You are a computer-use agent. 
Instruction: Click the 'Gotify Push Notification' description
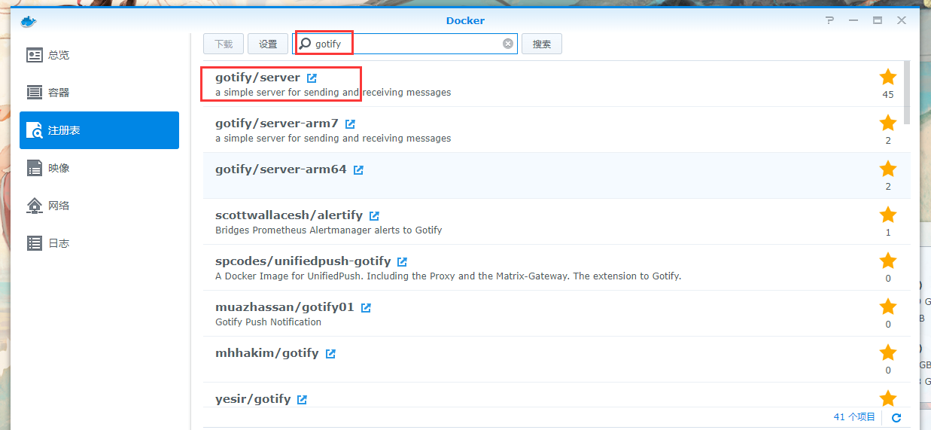[x=268, y=322]
